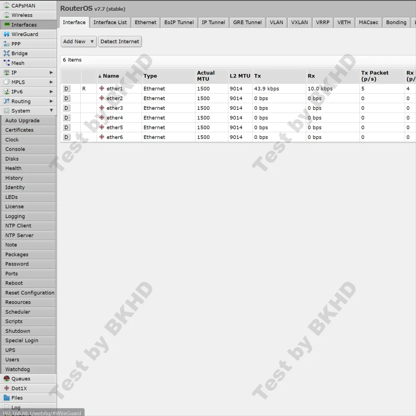Open the Scheduler menu item
Screen dimensions: 416x416
(28, 312)
